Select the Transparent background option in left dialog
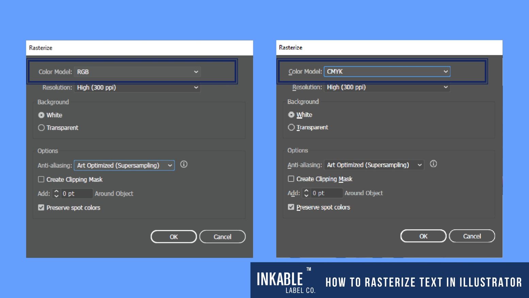Screen dimensions: 529x298 click(41, 128)
